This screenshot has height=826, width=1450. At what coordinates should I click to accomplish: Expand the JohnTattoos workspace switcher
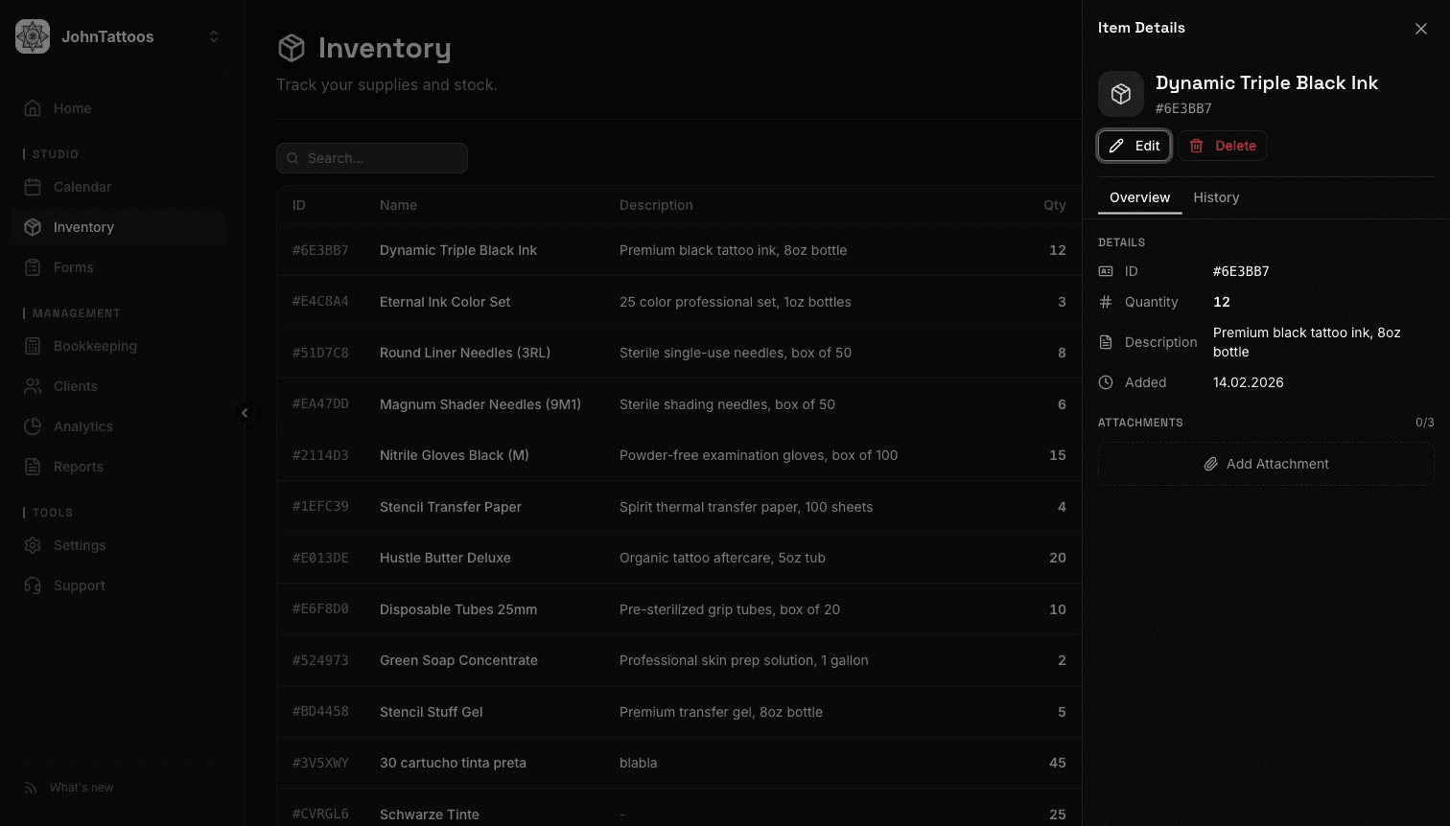pos(213,36)
